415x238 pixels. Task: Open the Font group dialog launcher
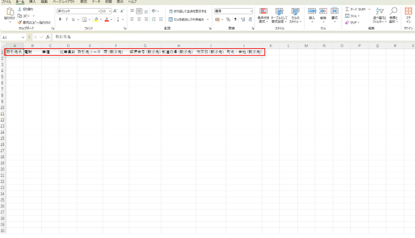tap(125, 28)
